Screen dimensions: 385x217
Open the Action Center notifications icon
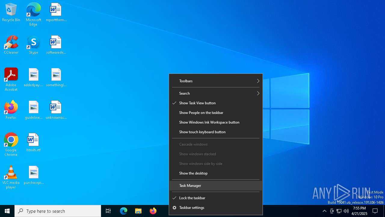pyautogui.click(x=375, y=211)
